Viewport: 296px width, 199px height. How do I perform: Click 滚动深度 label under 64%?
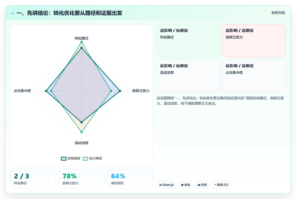tap(117, 183)
